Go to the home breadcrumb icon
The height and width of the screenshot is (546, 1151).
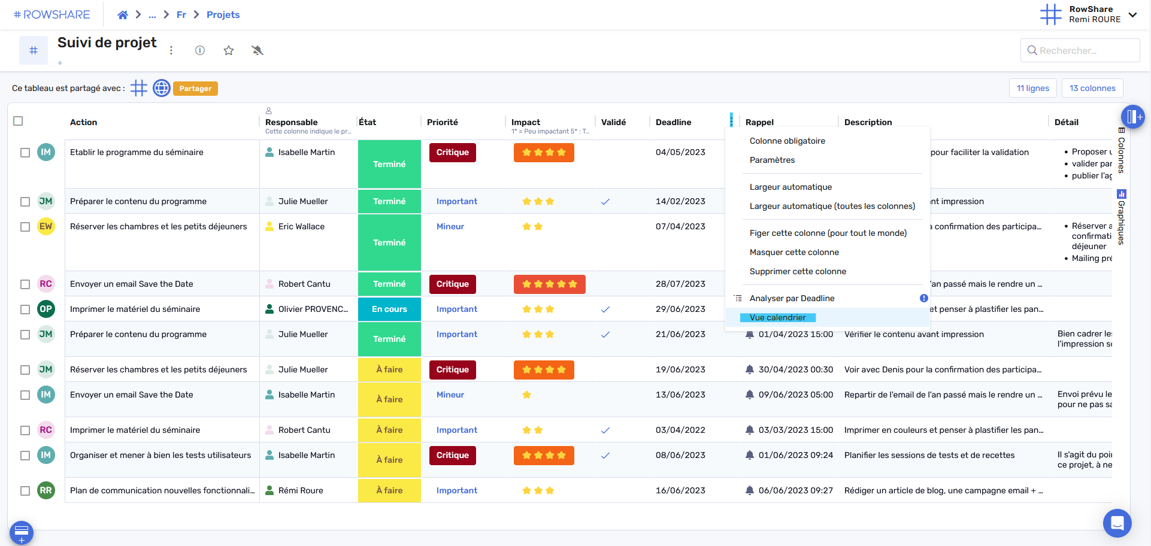123,15
